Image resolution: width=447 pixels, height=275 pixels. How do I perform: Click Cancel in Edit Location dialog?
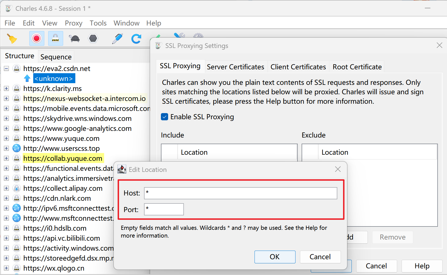pos(320,257)
